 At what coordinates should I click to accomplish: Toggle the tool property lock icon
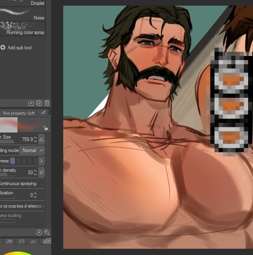click(45, 128)
